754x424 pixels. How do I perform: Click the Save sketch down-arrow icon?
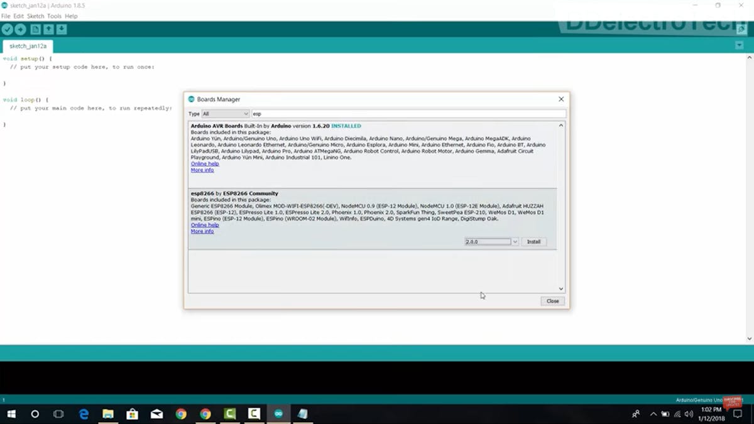pyautogui.click(x=62, y=29)
